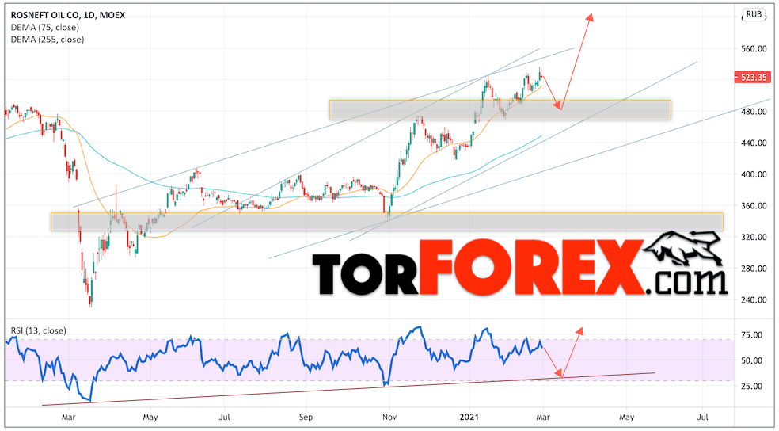Click the May label beside Jul at right
Screen dimensions: 779x431
(627, 417)
